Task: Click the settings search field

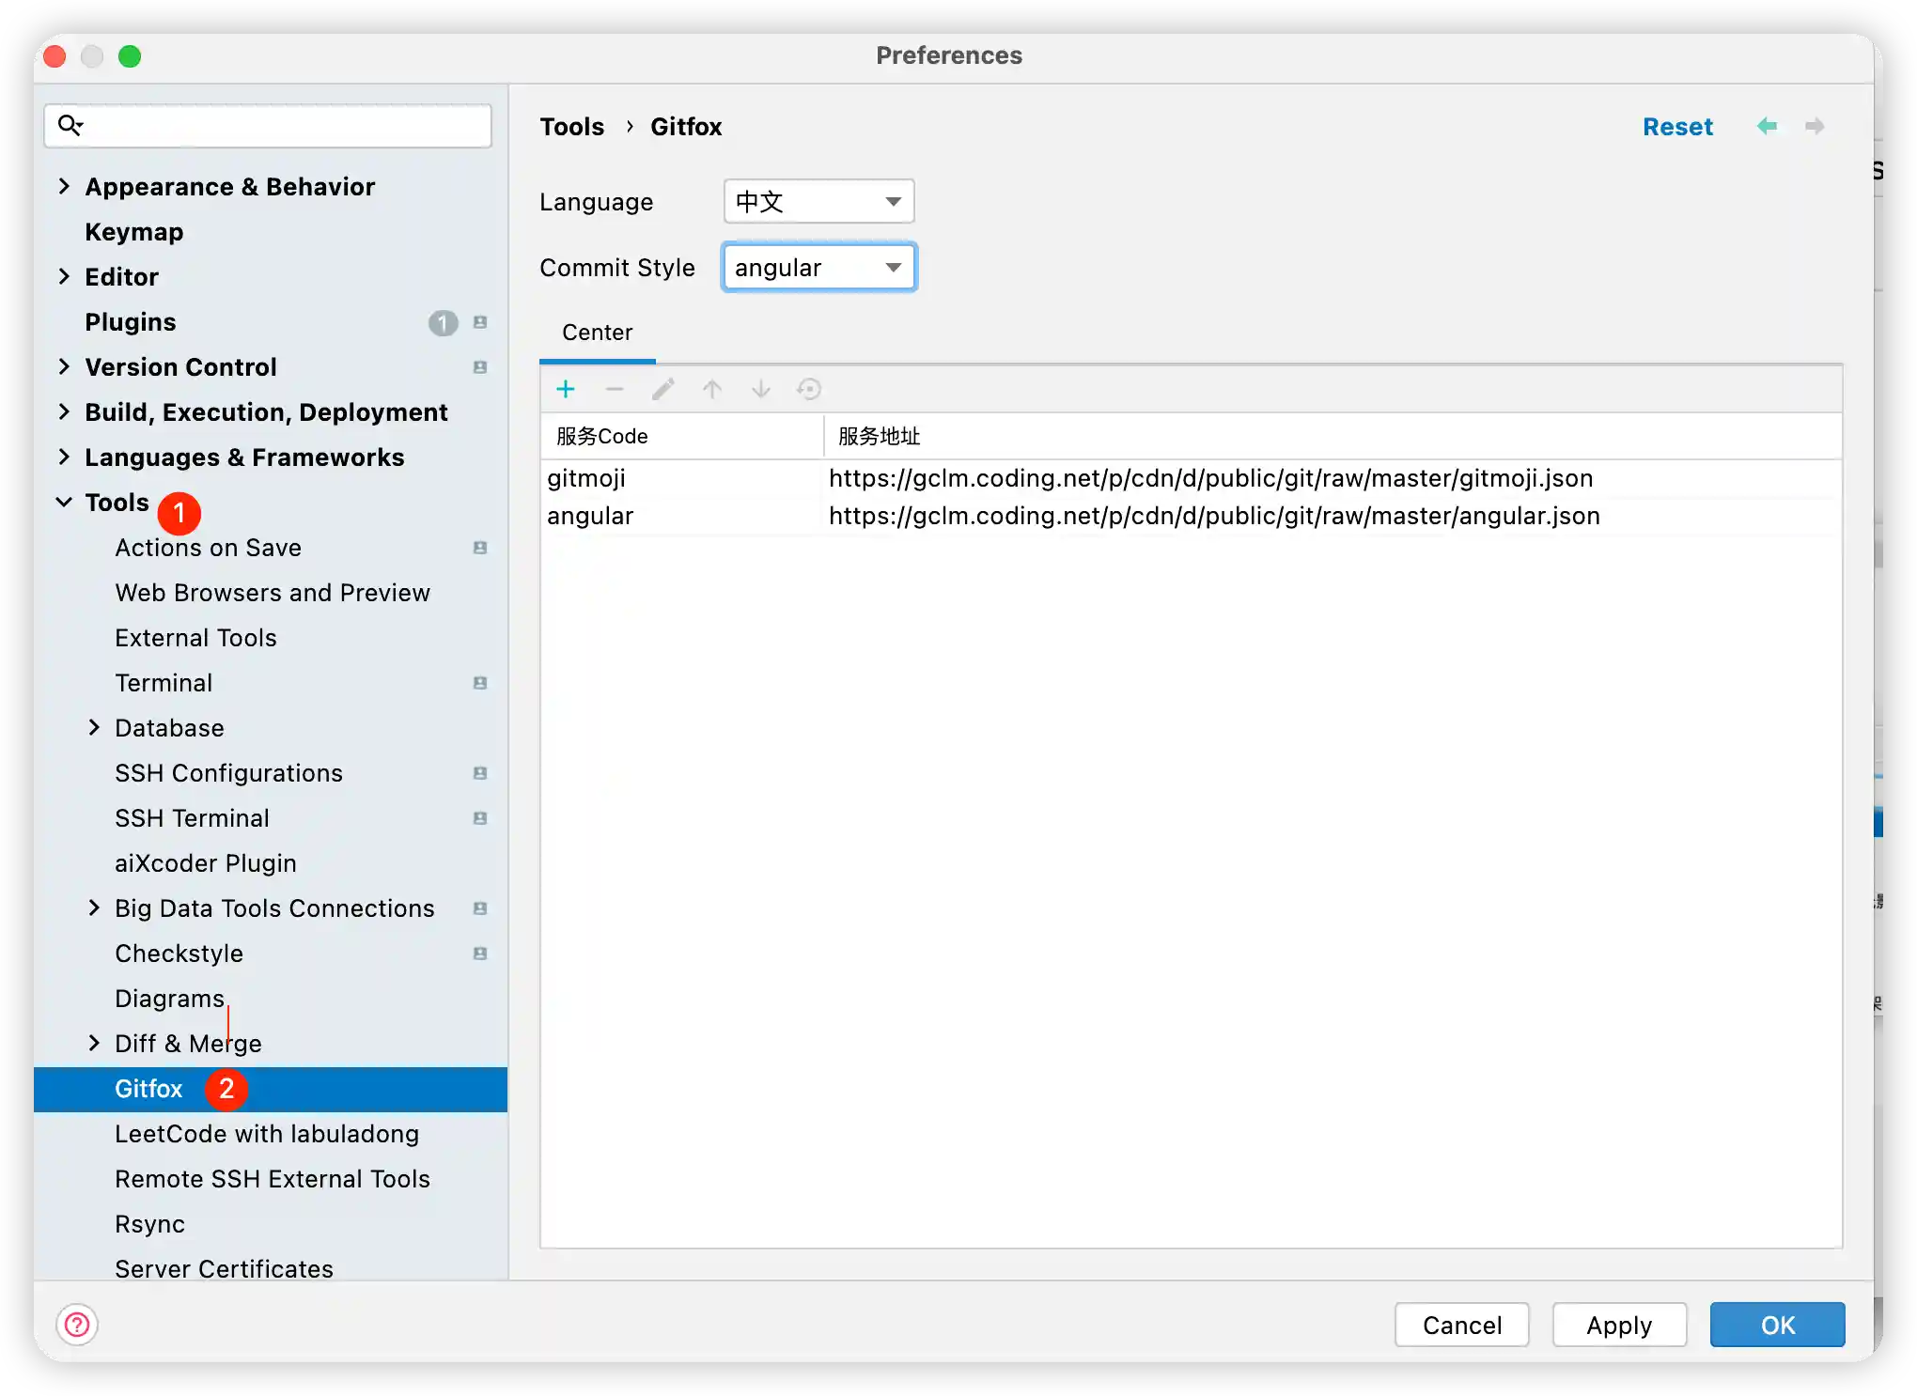Action: pos(282,126)
